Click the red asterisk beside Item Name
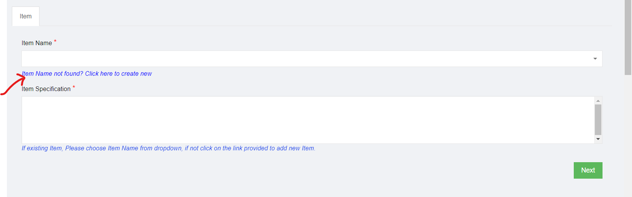The width and height of the screenshot is (632, 197). [x=55, y=41]
